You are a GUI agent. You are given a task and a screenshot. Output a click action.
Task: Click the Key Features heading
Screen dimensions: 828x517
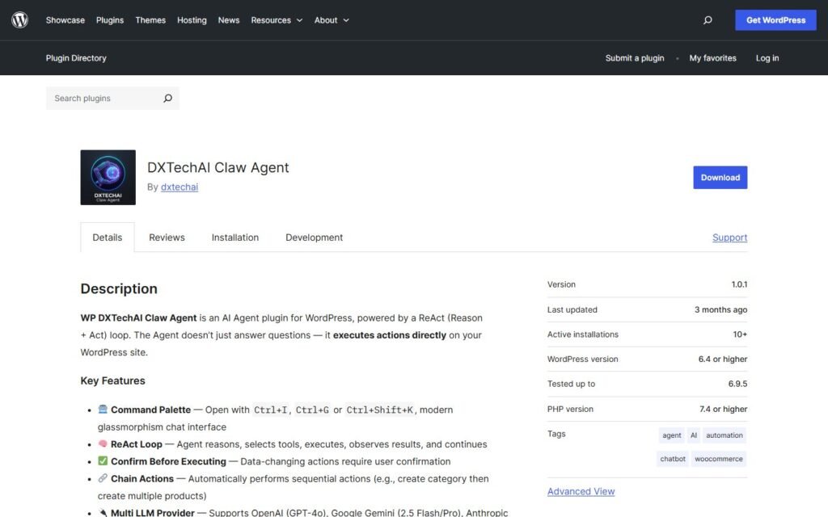coord(112,380)
